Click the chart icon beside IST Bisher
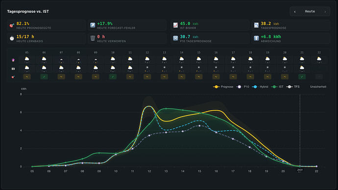This screenshot has width=338, height=190. pyautogui.click(x=175, y=25)
